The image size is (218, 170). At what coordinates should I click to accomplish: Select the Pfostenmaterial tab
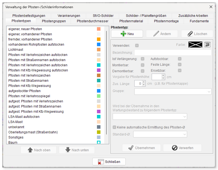[x=131, y=21]
